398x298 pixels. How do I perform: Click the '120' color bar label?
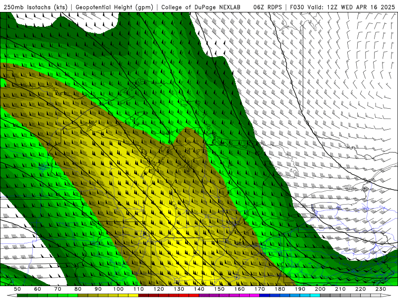[159, 289]
